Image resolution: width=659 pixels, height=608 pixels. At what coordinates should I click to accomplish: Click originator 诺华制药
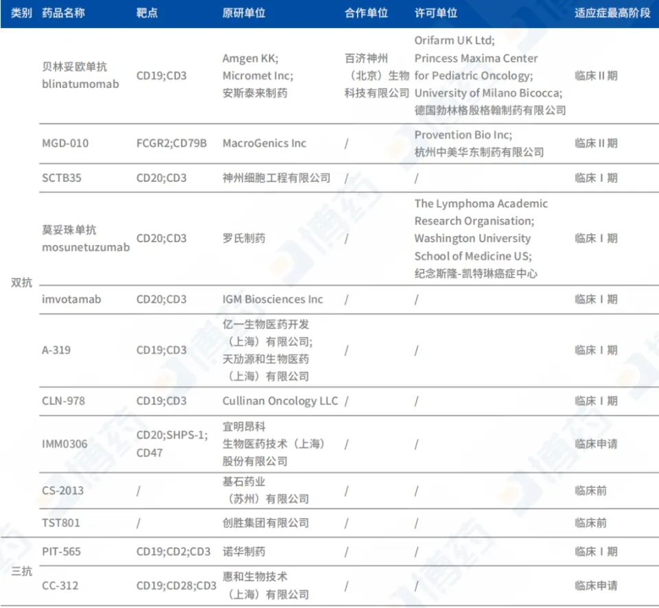[x=244, y=551]
